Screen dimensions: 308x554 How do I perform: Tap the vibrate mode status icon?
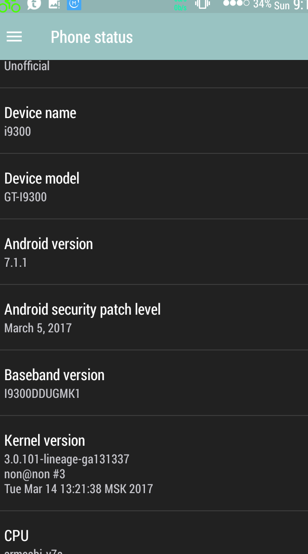(x=203, y=4)
